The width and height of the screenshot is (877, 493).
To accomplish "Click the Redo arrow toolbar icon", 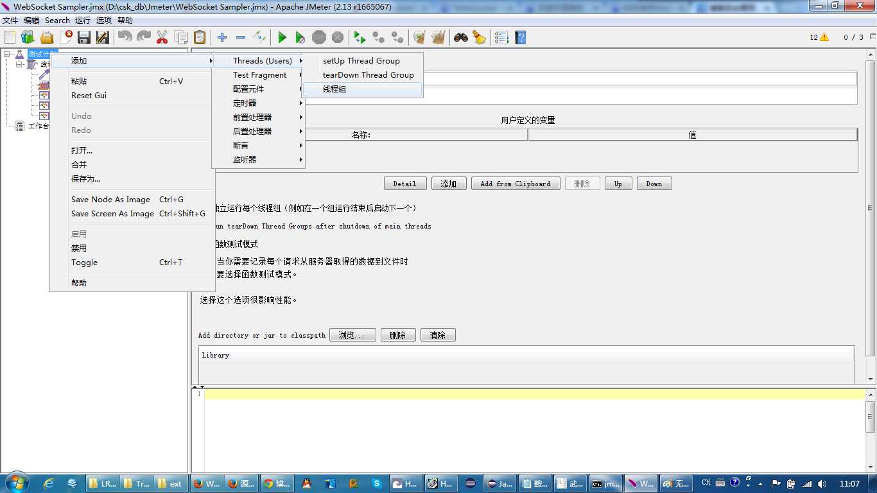I will [x=144, y=37].
